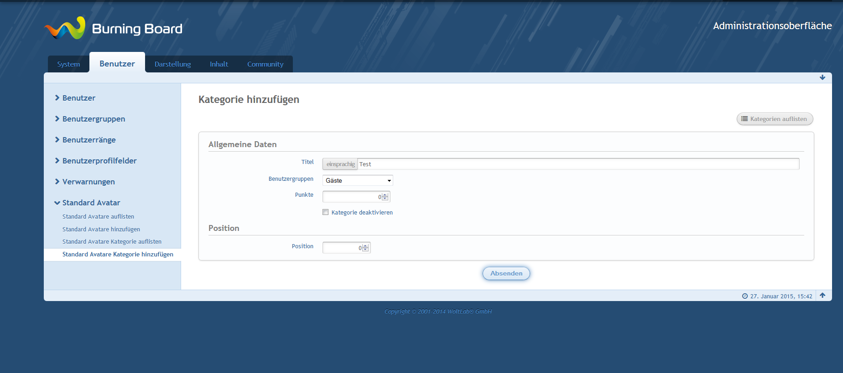This screenshot has height=373, width=843.
Task: Click the Position spinner down arrow
Action: [365, 250]
